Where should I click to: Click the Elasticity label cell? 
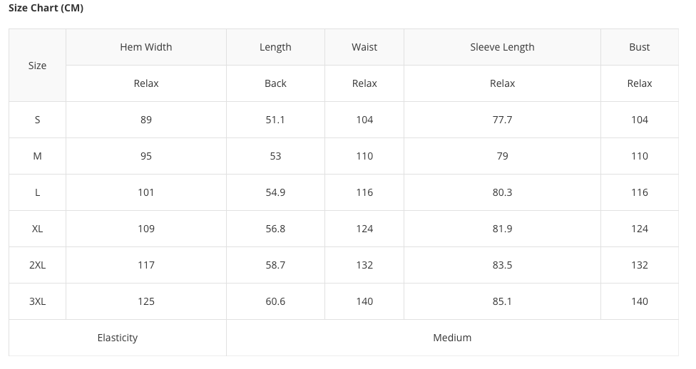click(118, 338)
